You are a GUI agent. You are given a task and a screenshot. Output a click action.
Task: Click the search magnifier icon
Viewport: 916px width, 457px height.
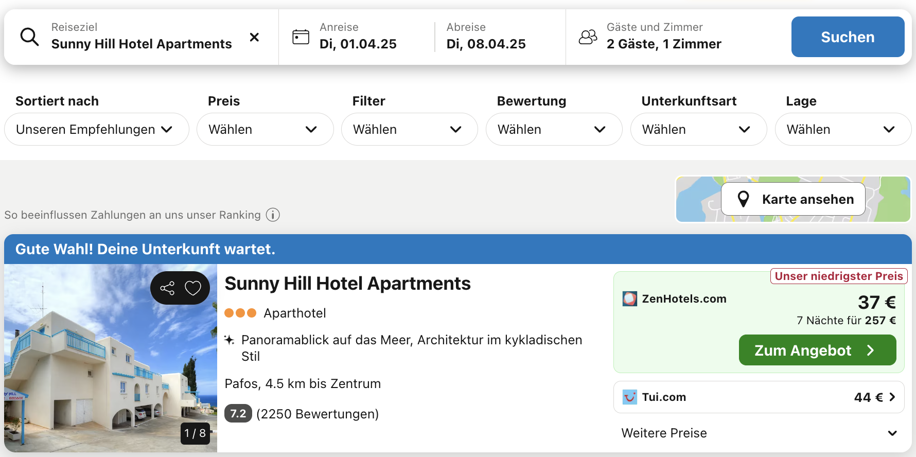[29, 37]
